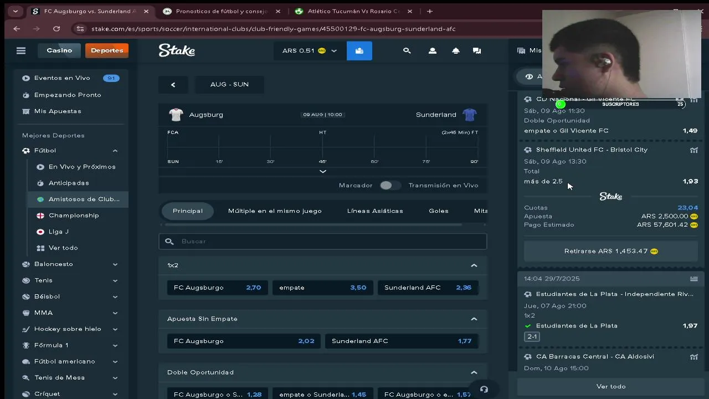Click Estudiantes de La Plata - Independiente Riv... bet
Image resolution: width=709 pixels, height=399 pixels.
(x=614, y=294)
